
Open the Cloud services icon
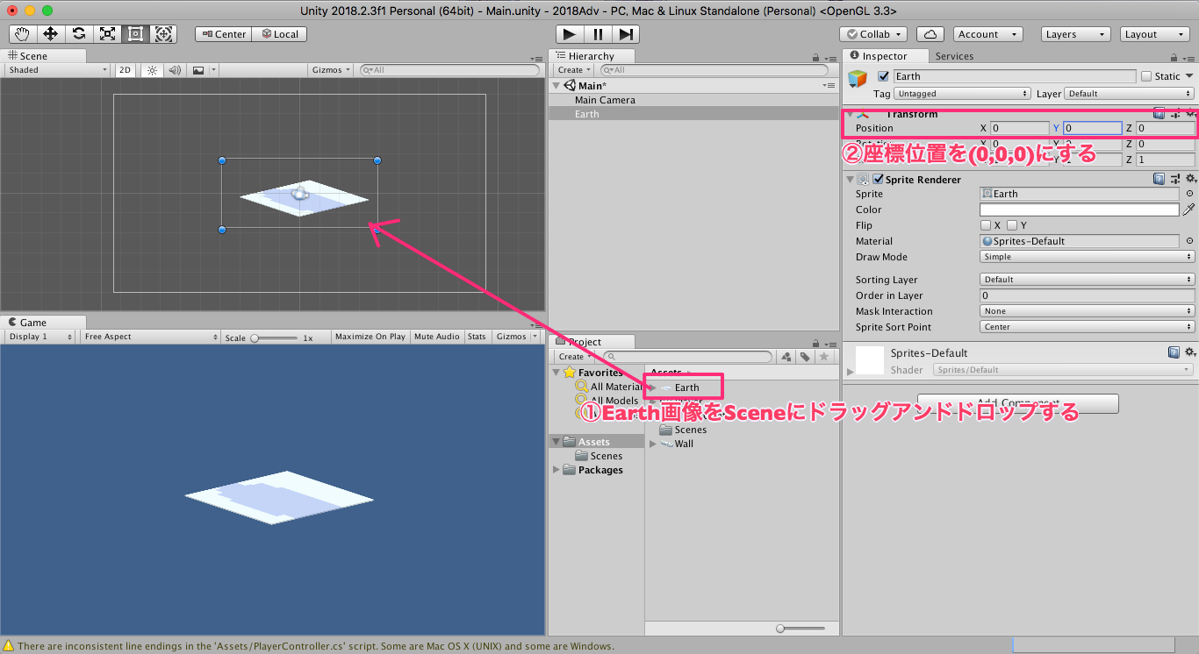[x=930, y=34]
